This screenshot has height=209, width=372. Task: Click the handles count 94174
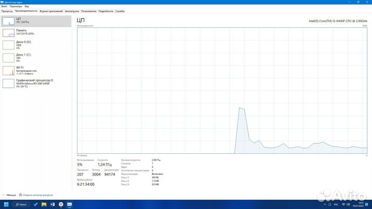pyautogui.click(x=110, y=174)
